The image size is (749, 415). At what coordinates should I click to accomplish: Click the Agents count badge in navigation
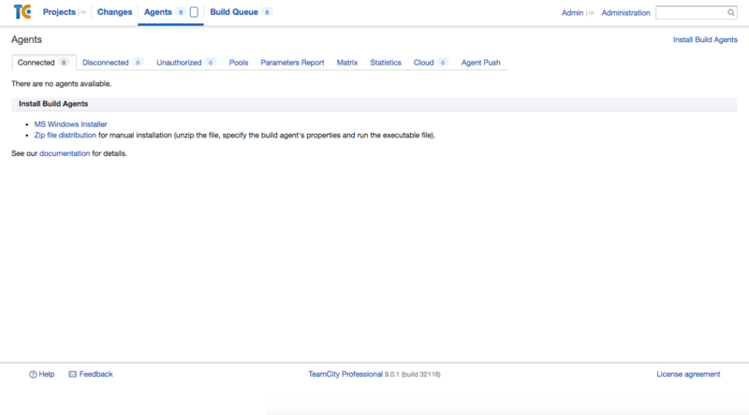tap(181, 12)
